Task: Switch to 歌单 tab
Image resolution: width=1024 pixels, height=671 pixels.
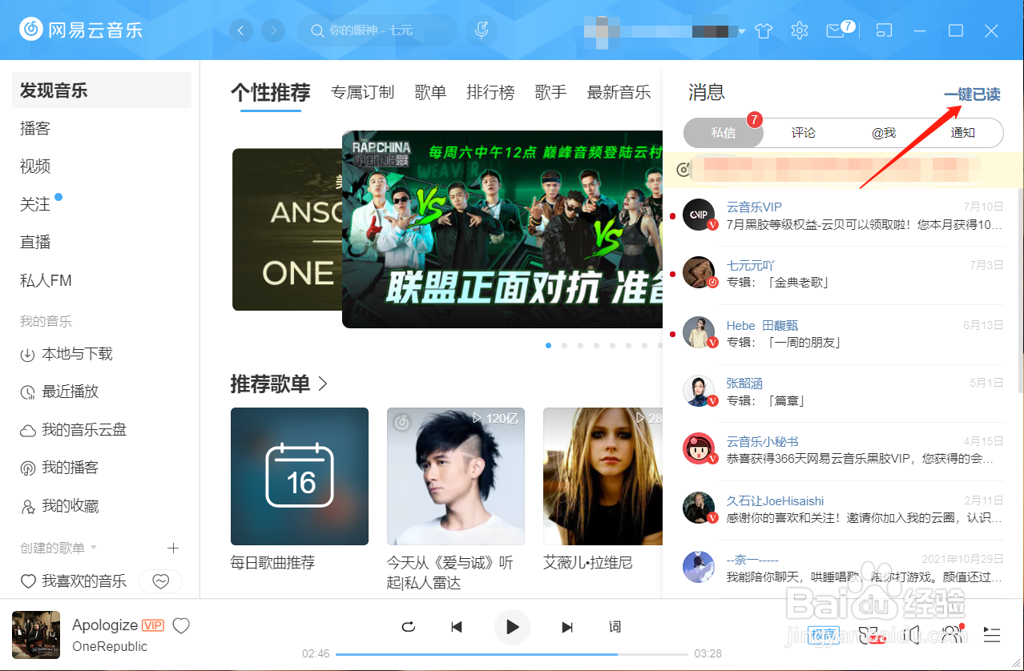Action: pos(430,92)
